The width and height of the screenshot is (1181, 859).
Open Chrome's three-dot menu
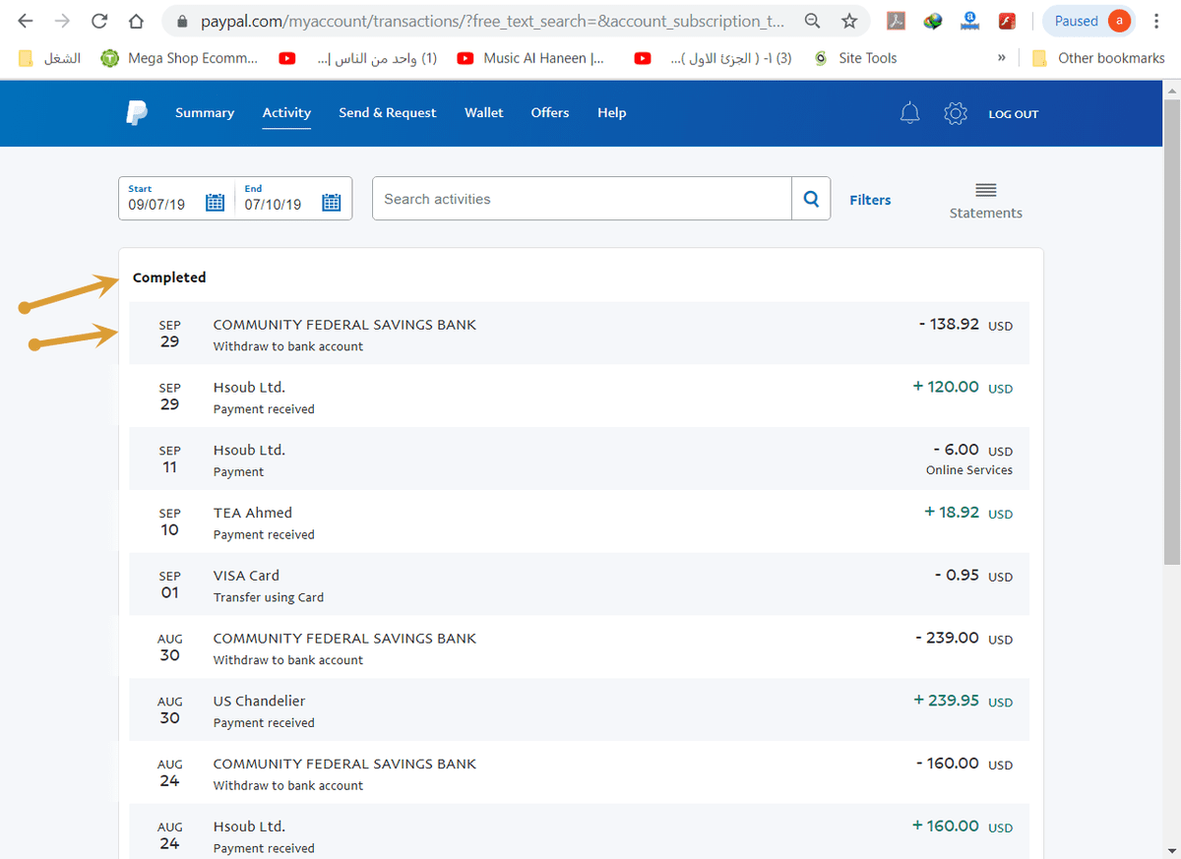pos(1156,21)
